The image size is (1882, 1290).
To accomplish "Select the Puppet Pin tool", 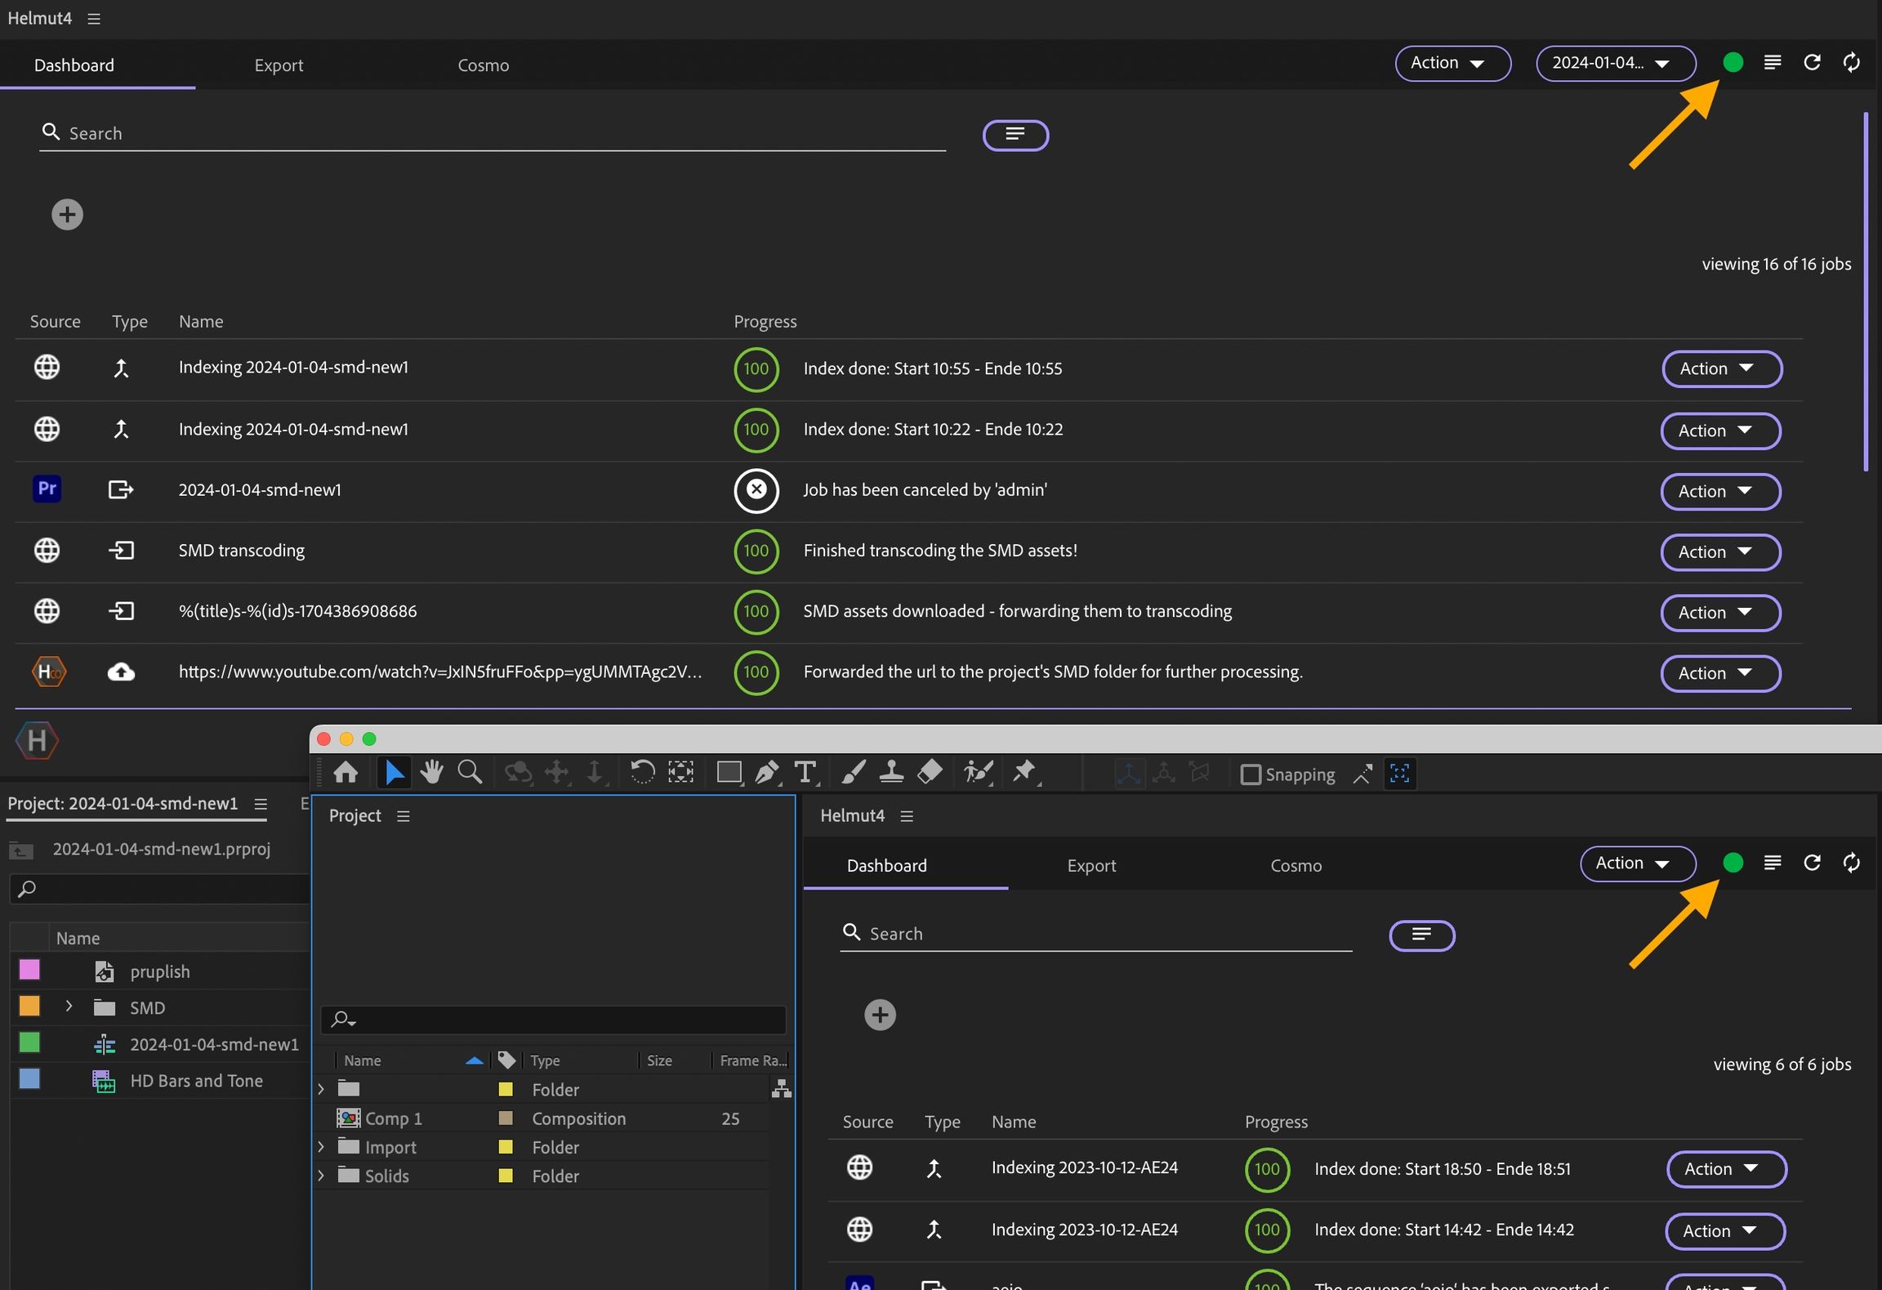I will [1024, 772].
